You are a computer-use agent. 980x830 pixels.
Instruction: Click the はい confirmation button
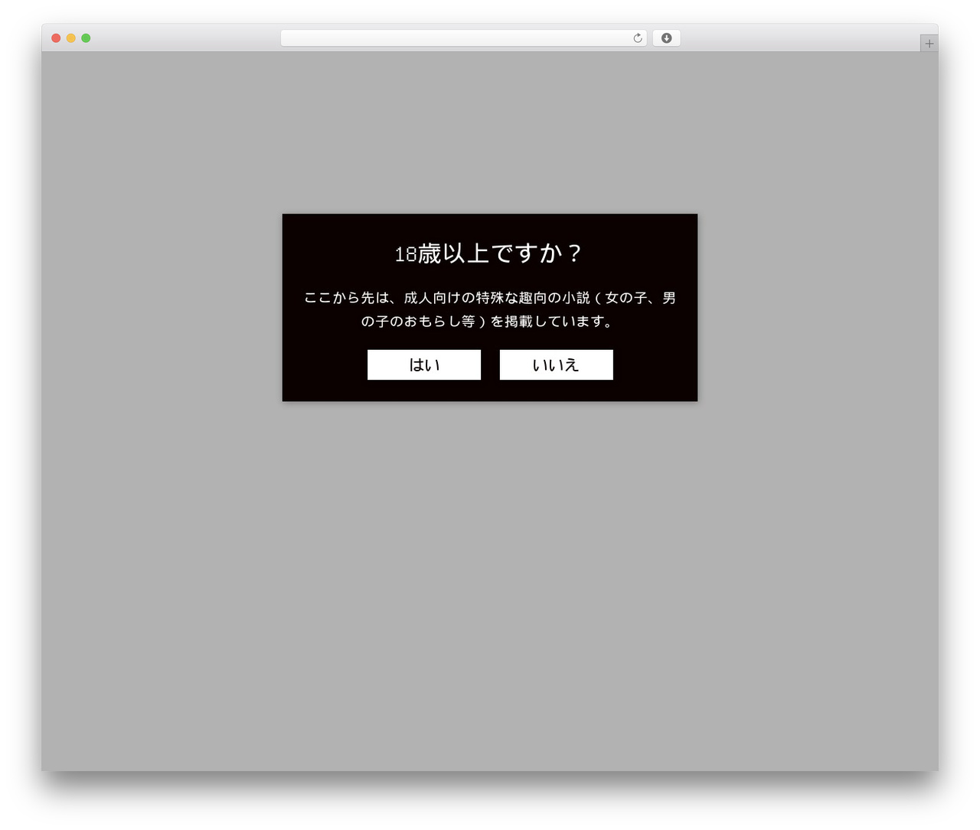424,364
